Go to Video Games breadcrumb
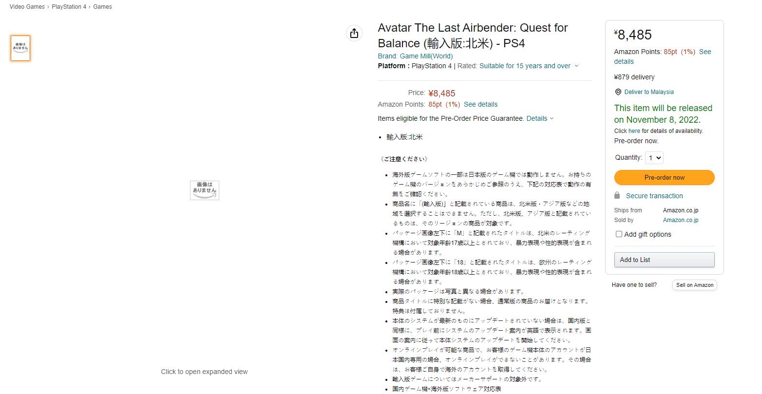 (27, 7)
